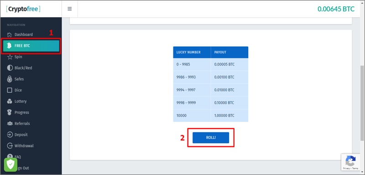Click the half-circle Black/Red icon
Viewport: 365px width, 175px height.
(x=10, y=68)
